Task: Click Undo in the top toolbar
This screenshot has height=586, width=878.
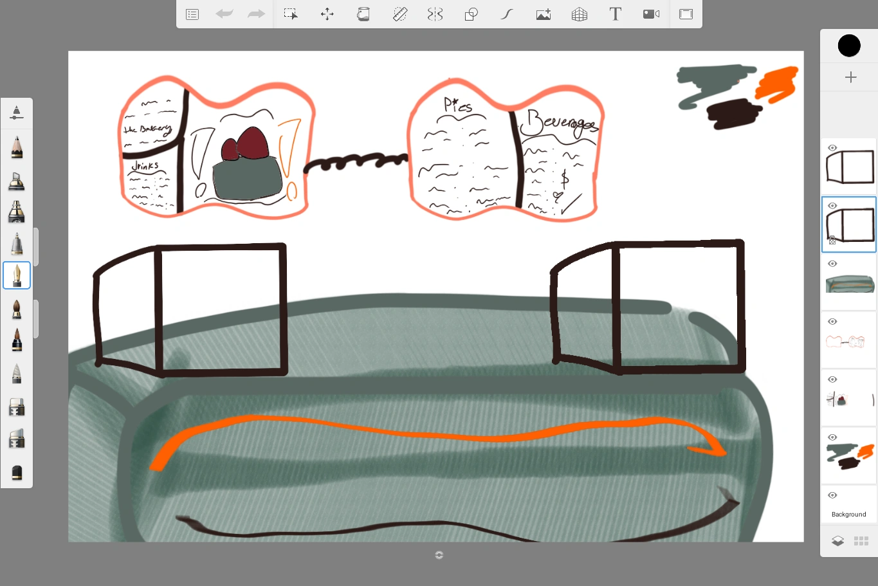Action: tap(224, 14)
